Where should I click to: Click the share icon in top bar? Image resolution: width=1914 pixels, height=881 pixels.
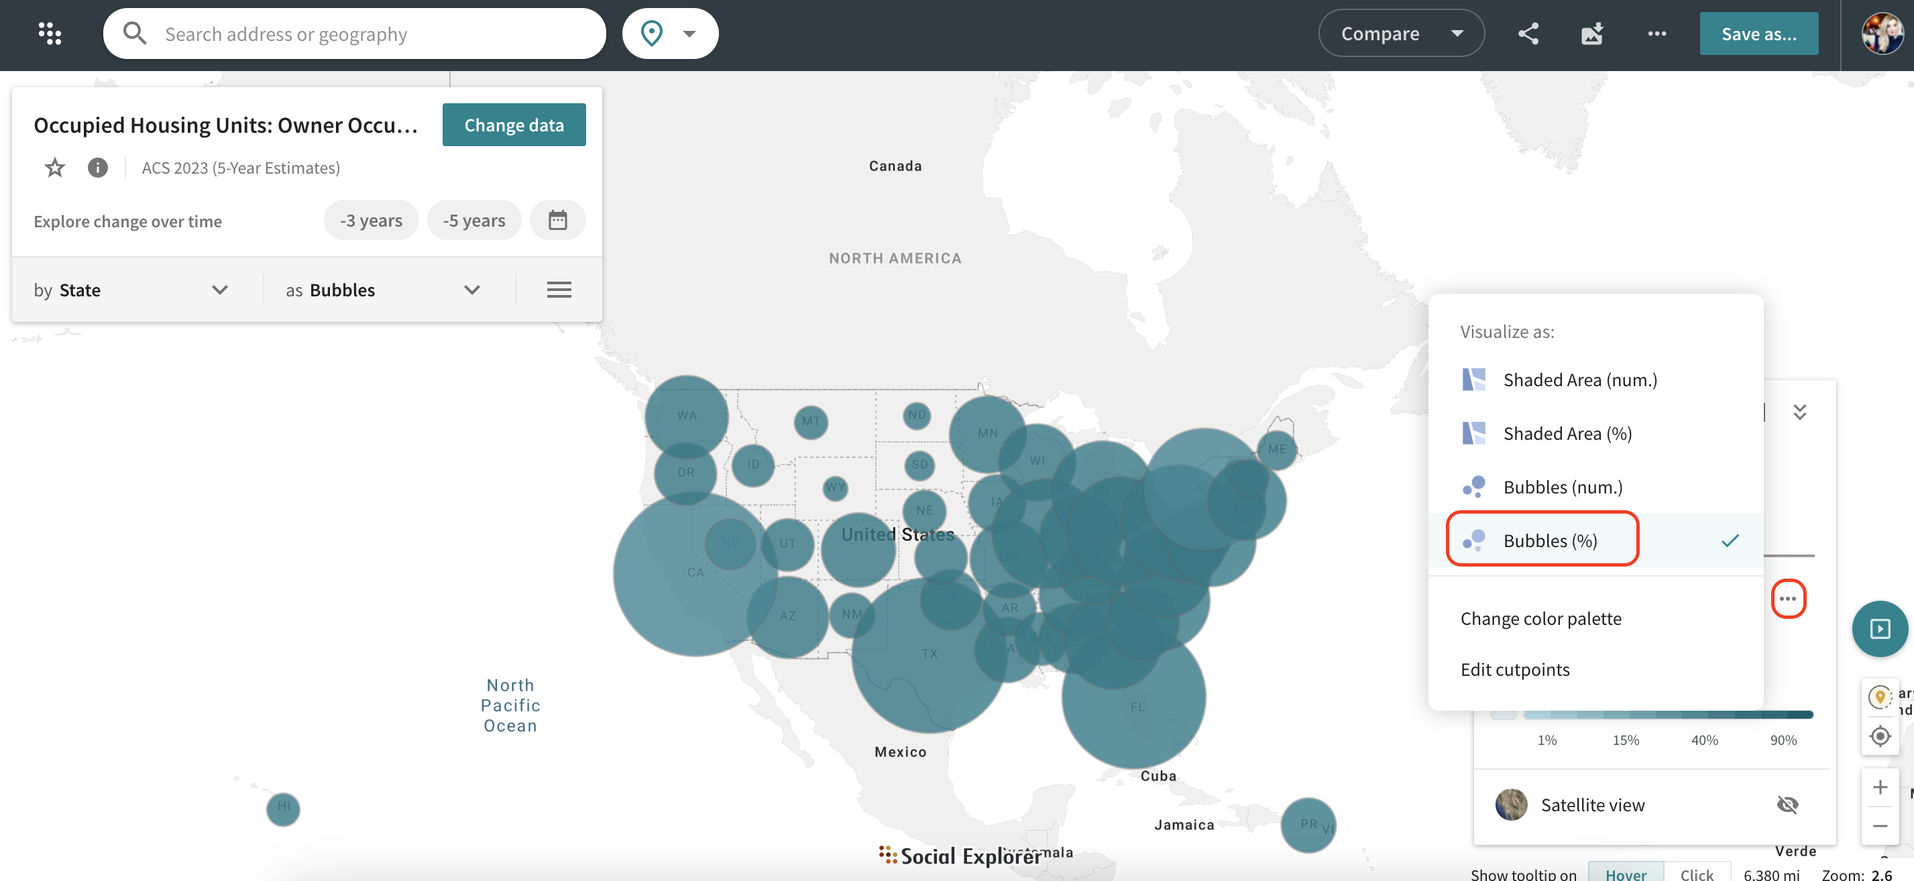click(x=1528, y=34)
